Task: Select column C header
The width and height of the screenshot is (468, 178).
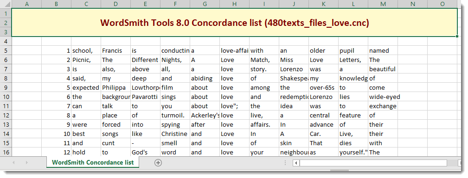Action: point(86,4)
